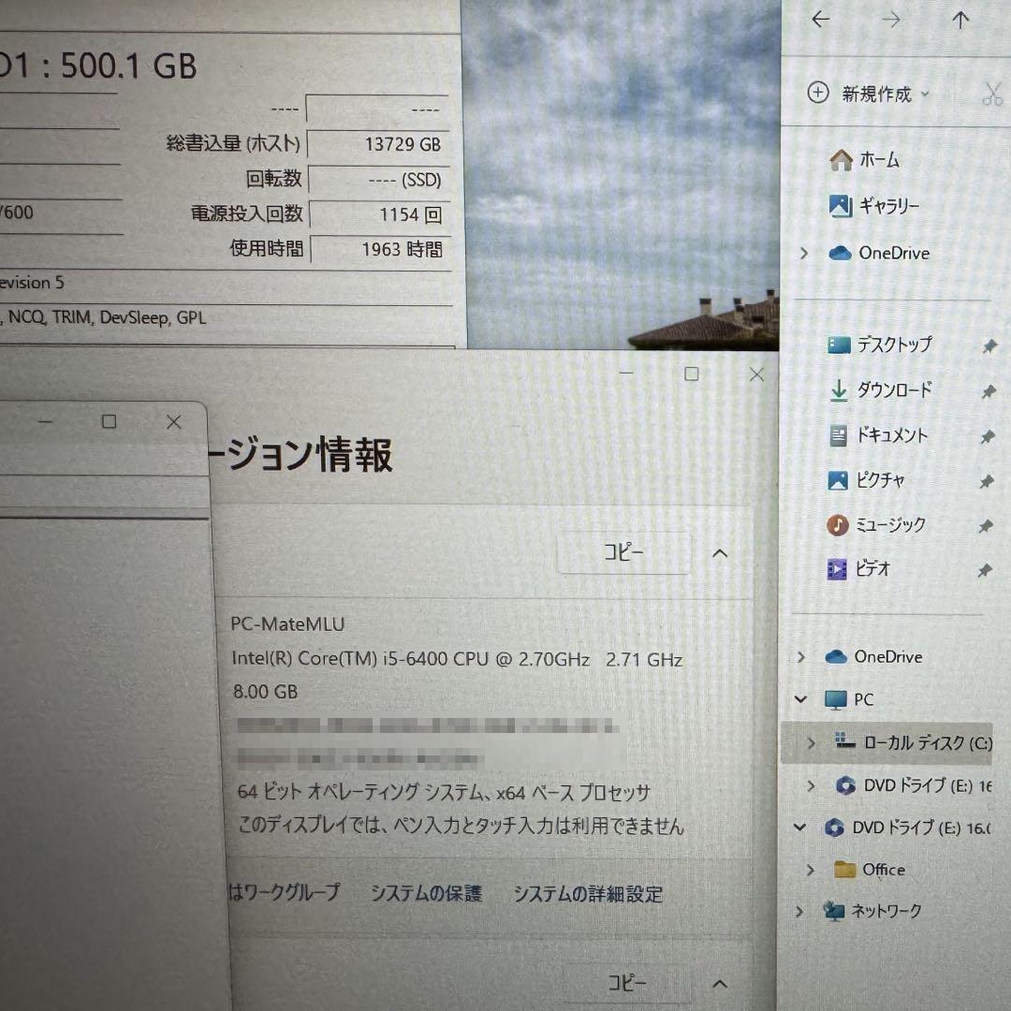The image size is (1011, 1011).
Task: Expand the ネットワーク node
Action: tap(799, 911)
